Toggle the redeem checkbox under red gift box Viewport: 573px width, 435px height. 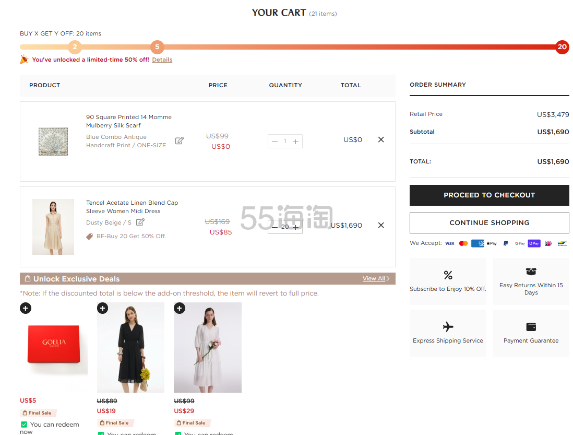coord(24,425)
